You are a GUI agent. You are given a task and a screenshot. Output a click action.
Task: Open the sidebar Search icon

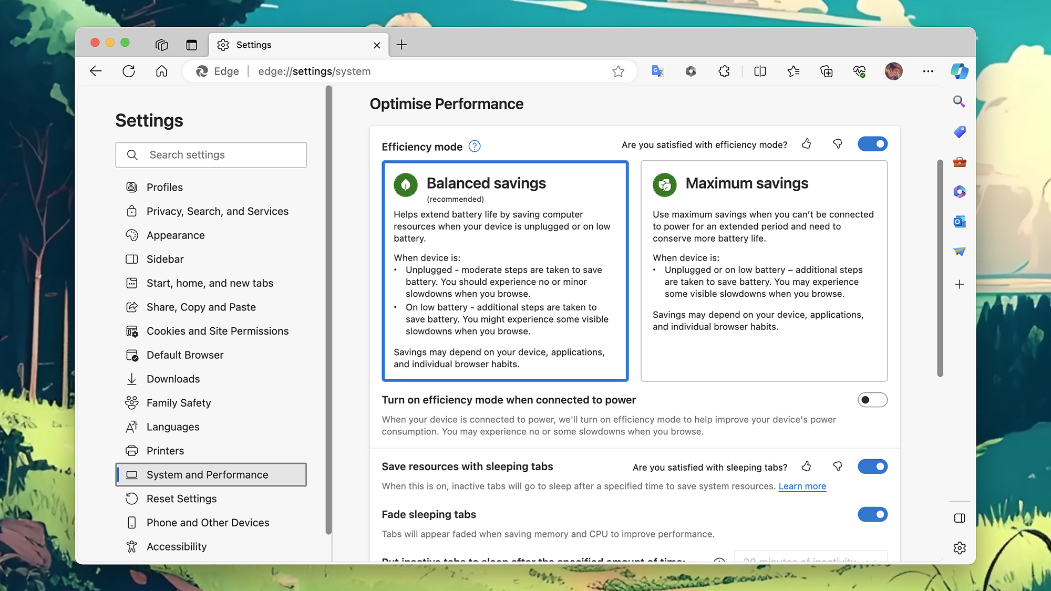click(959, 101)
